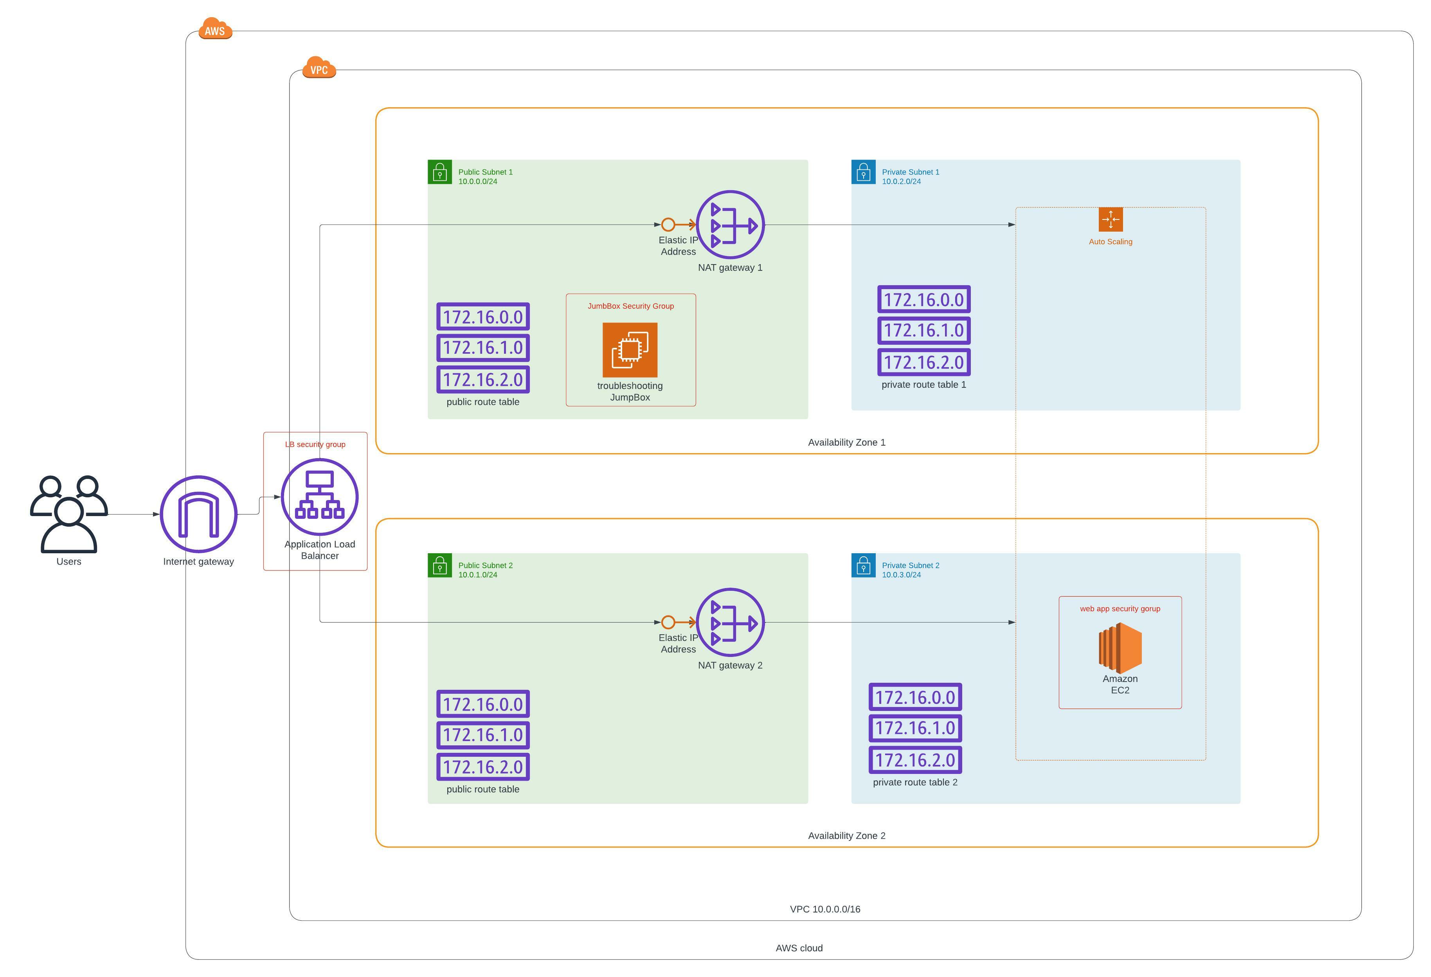Click Elastic IP Address circle near NAT gateway 1

tap(668, 225)
